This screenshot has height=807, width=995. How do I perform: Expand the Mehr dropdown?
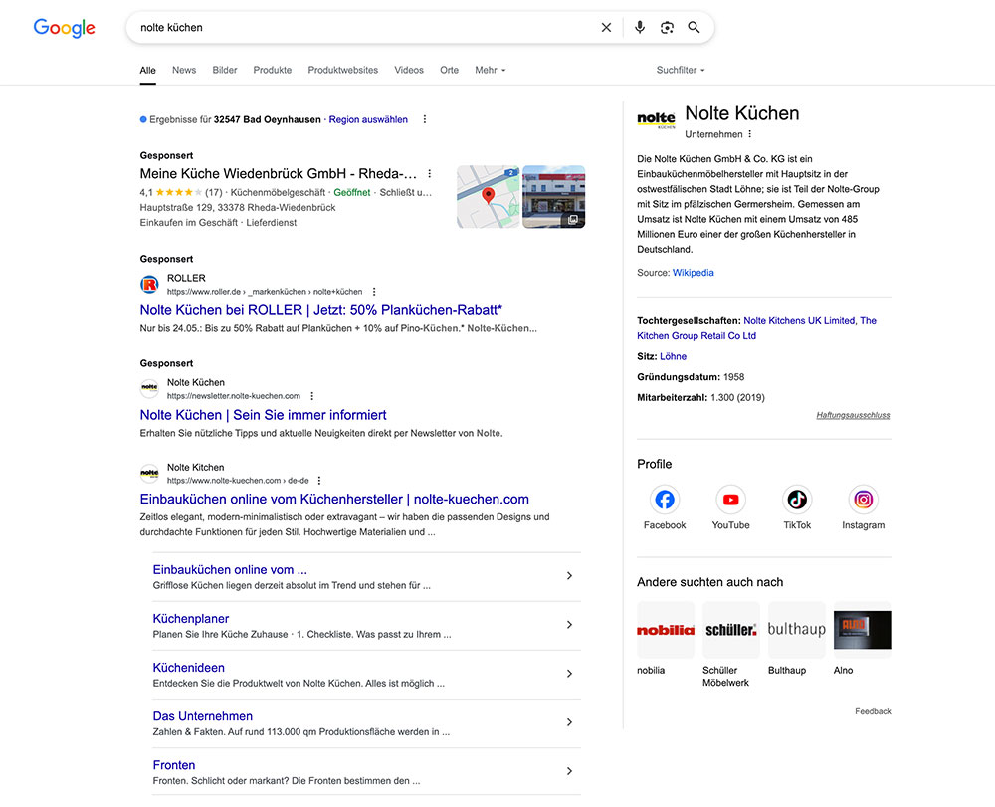point(490,70)
